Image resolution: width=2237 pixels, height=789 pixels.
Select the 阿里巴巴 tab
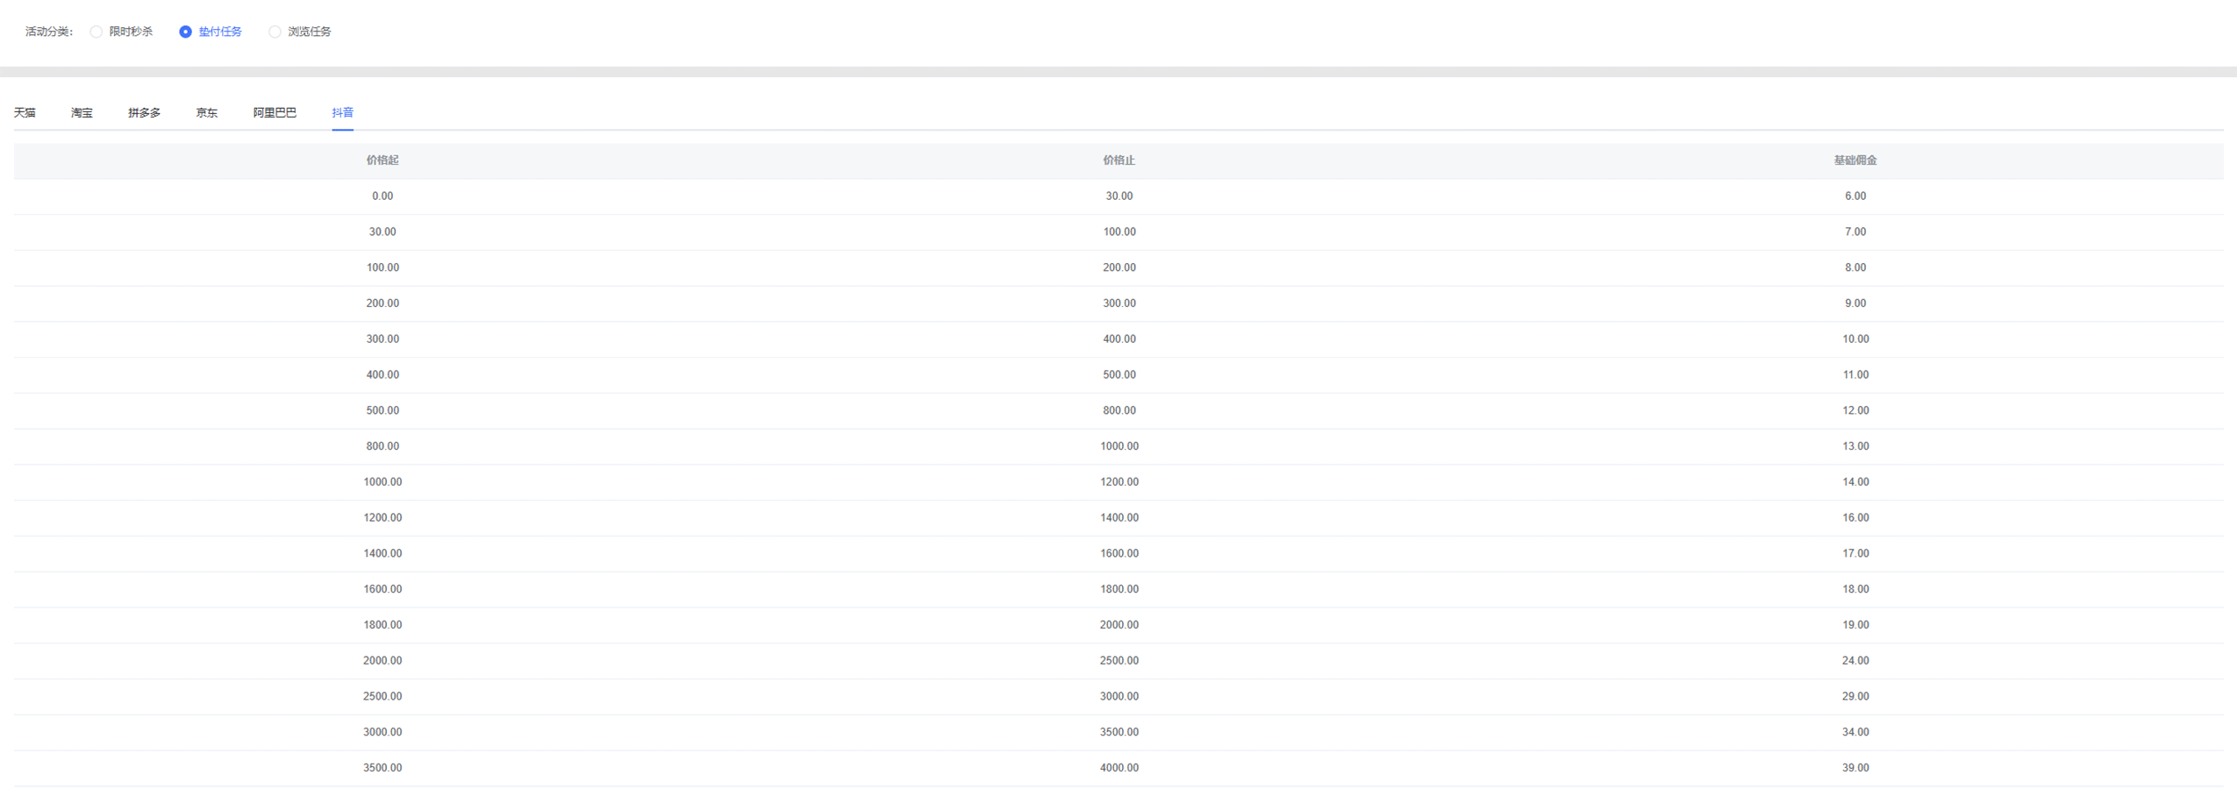click(275, 112)
